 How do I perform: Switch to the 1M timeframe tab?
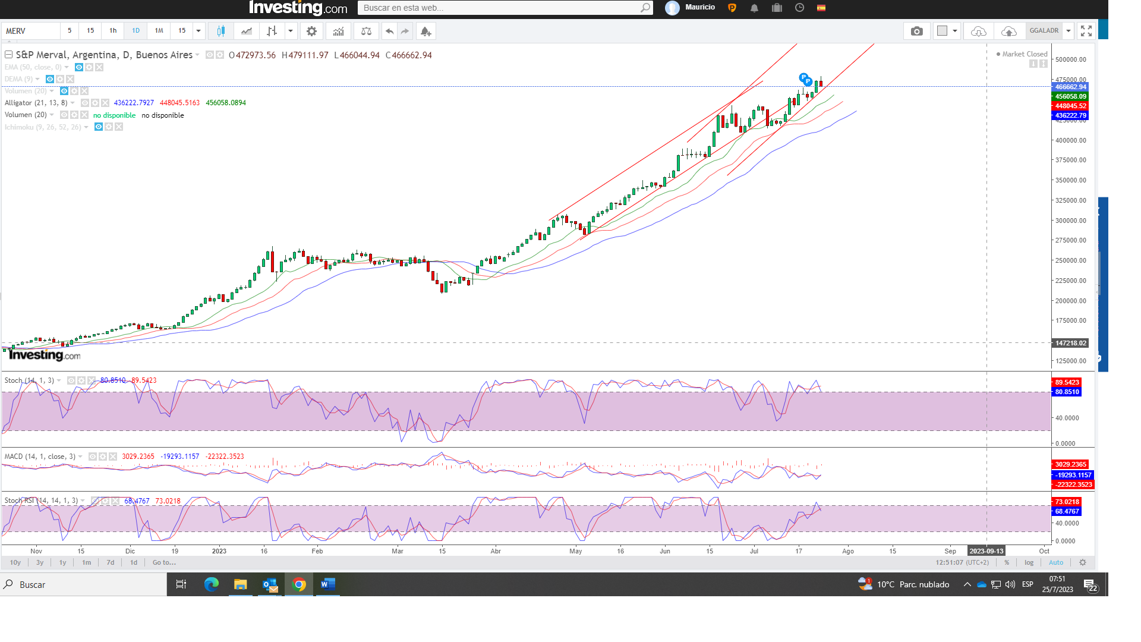pyautogui.click(x=159, y=31)
